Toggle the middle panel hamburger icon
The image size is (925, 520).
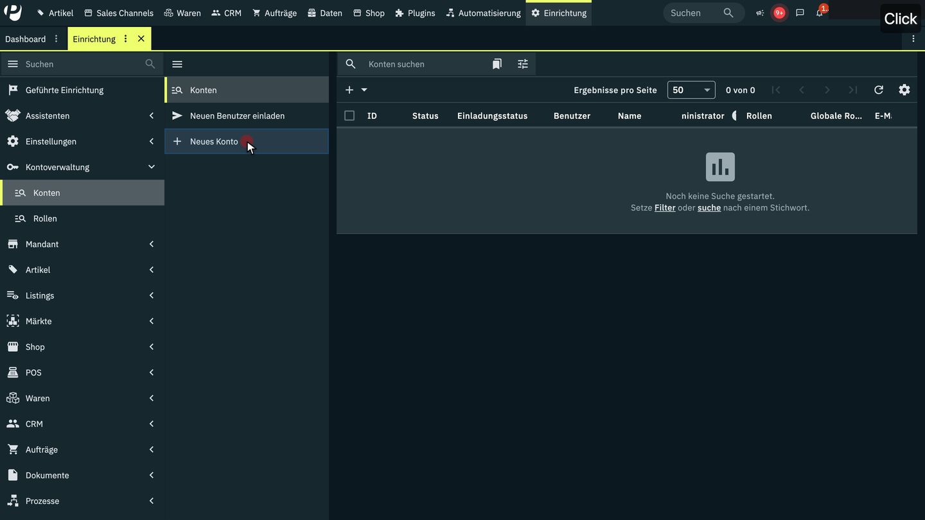pyautogui.click(x=177, y=64)
